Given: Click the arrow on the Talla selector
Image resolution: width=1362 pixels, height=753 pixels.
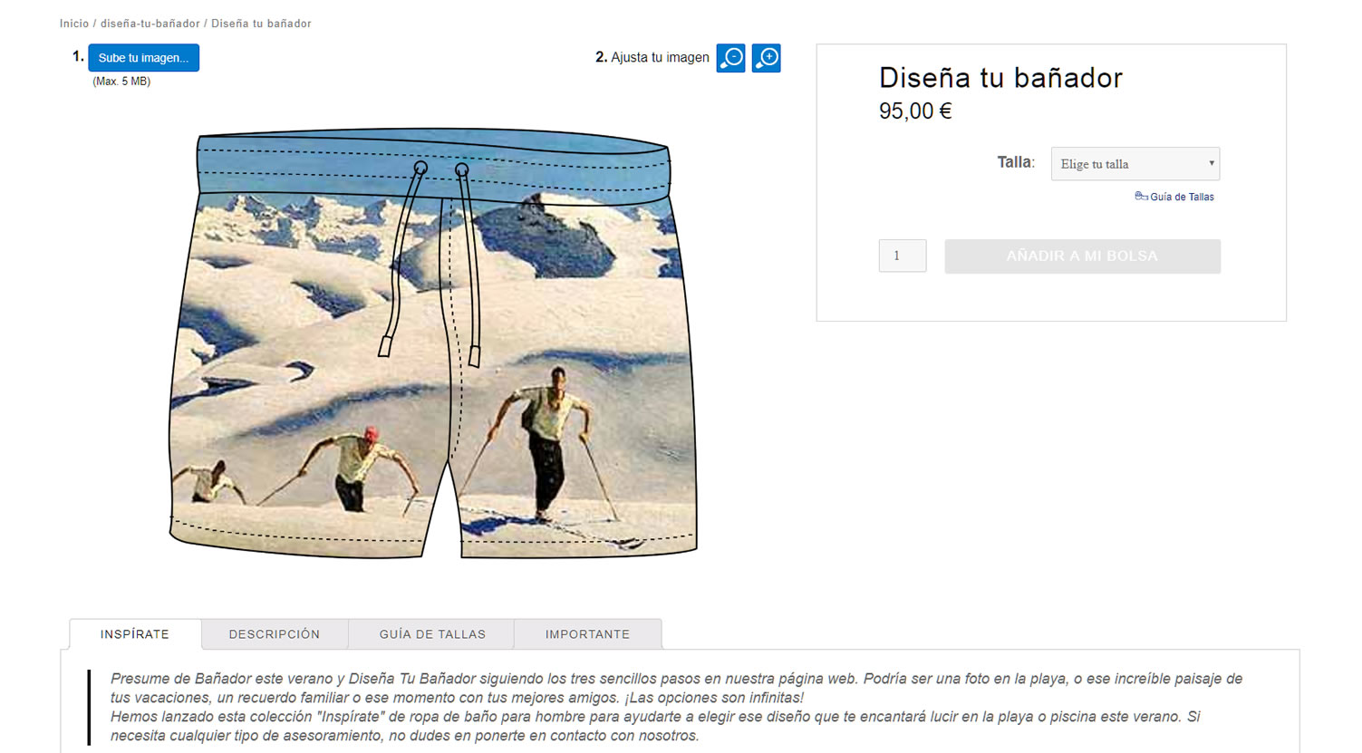Looking at the screenshot, I should (1211, 163).
